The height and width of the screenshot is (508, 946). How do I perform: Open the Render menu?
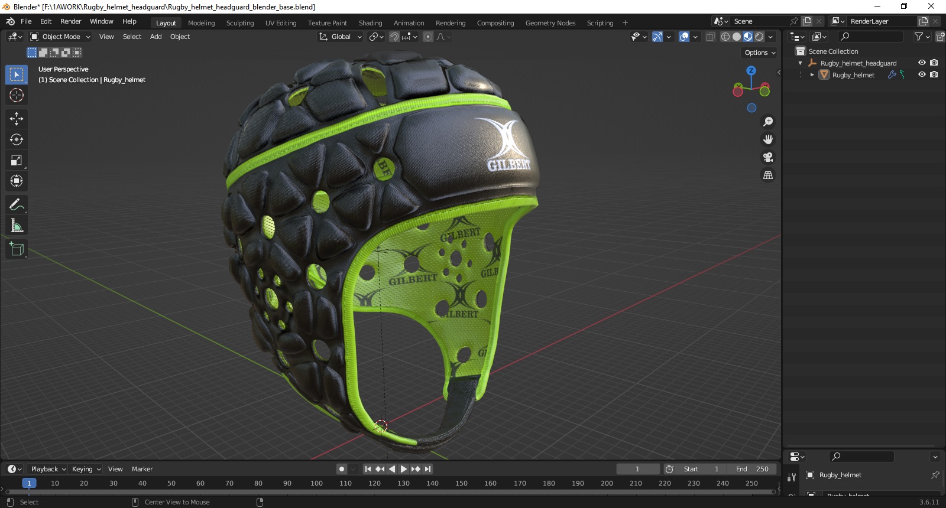(70, 21)
